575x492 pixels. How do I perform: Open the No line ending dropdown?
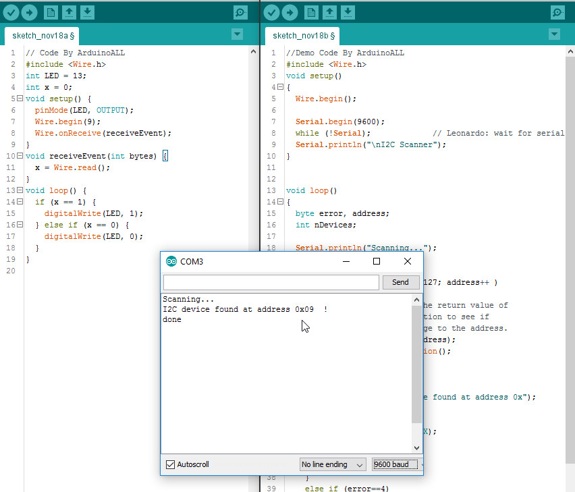point(333,464)
